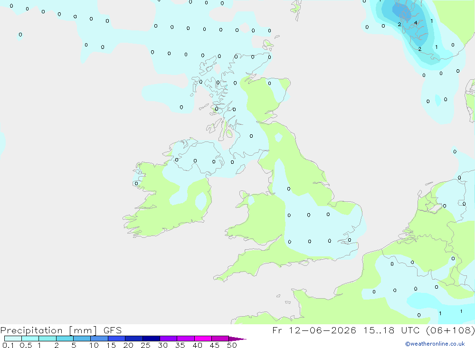Click the '4' precipitation value over Norway
Screen dimensions: 475x348
click(x=416, y=23)
